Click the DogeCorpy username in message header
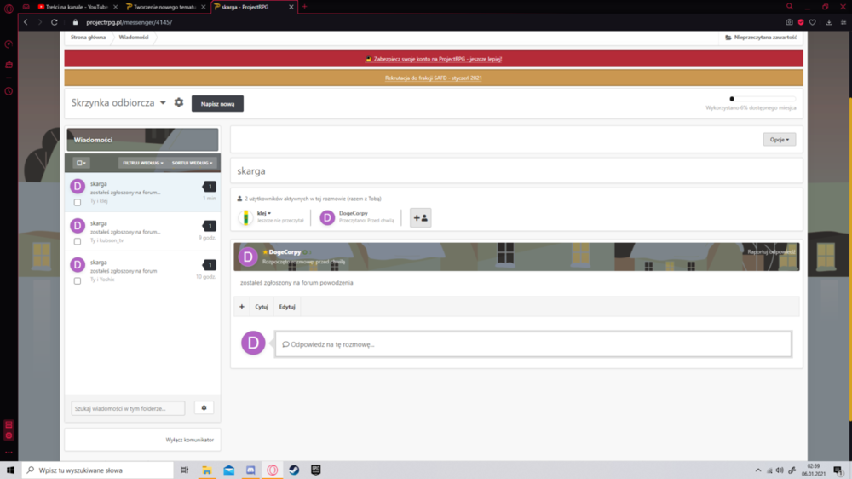 click(285, 251)
